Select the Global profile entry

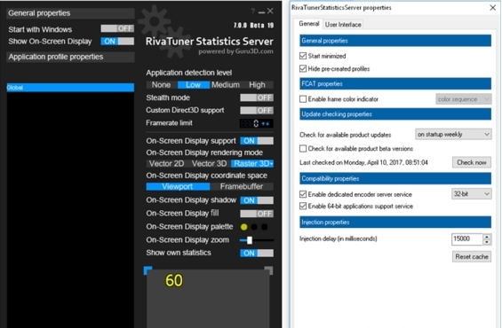click(70, 88)
